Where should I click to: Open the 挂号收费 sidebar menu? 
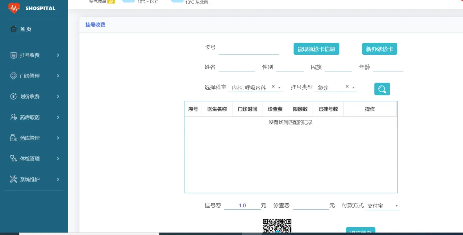(x=34, y=55)
